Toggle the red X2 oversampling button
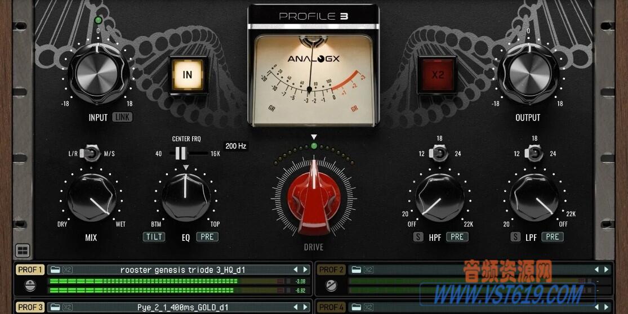This screenshot has width=628, height=314. tap(437, 75)
